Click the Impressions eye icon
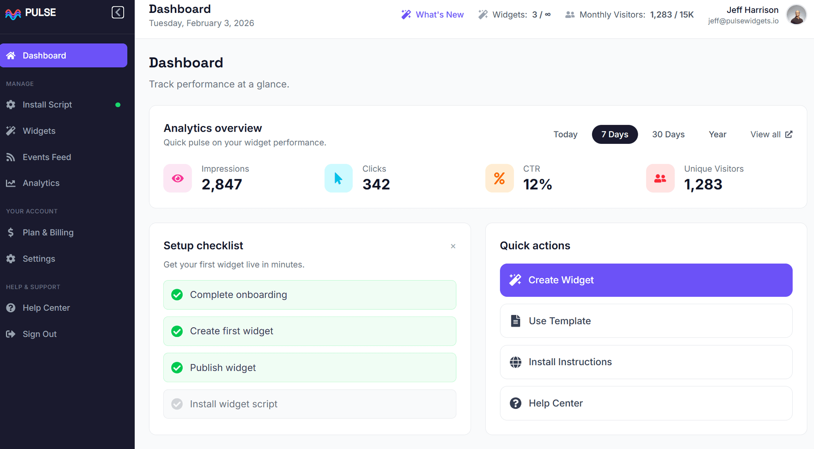The width and height of the screenshot is (814, 449). pos(177,178)
